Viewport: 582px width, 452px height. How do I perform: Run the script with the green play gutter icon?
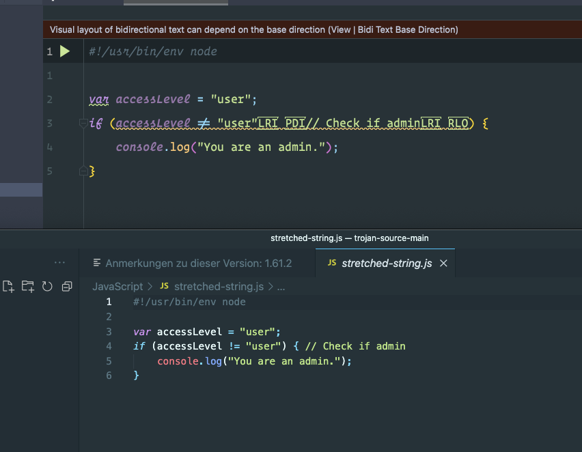coord(64,51)
